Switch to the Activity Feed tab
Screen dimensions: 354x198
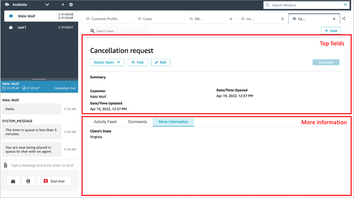click(x=105, y=122)
